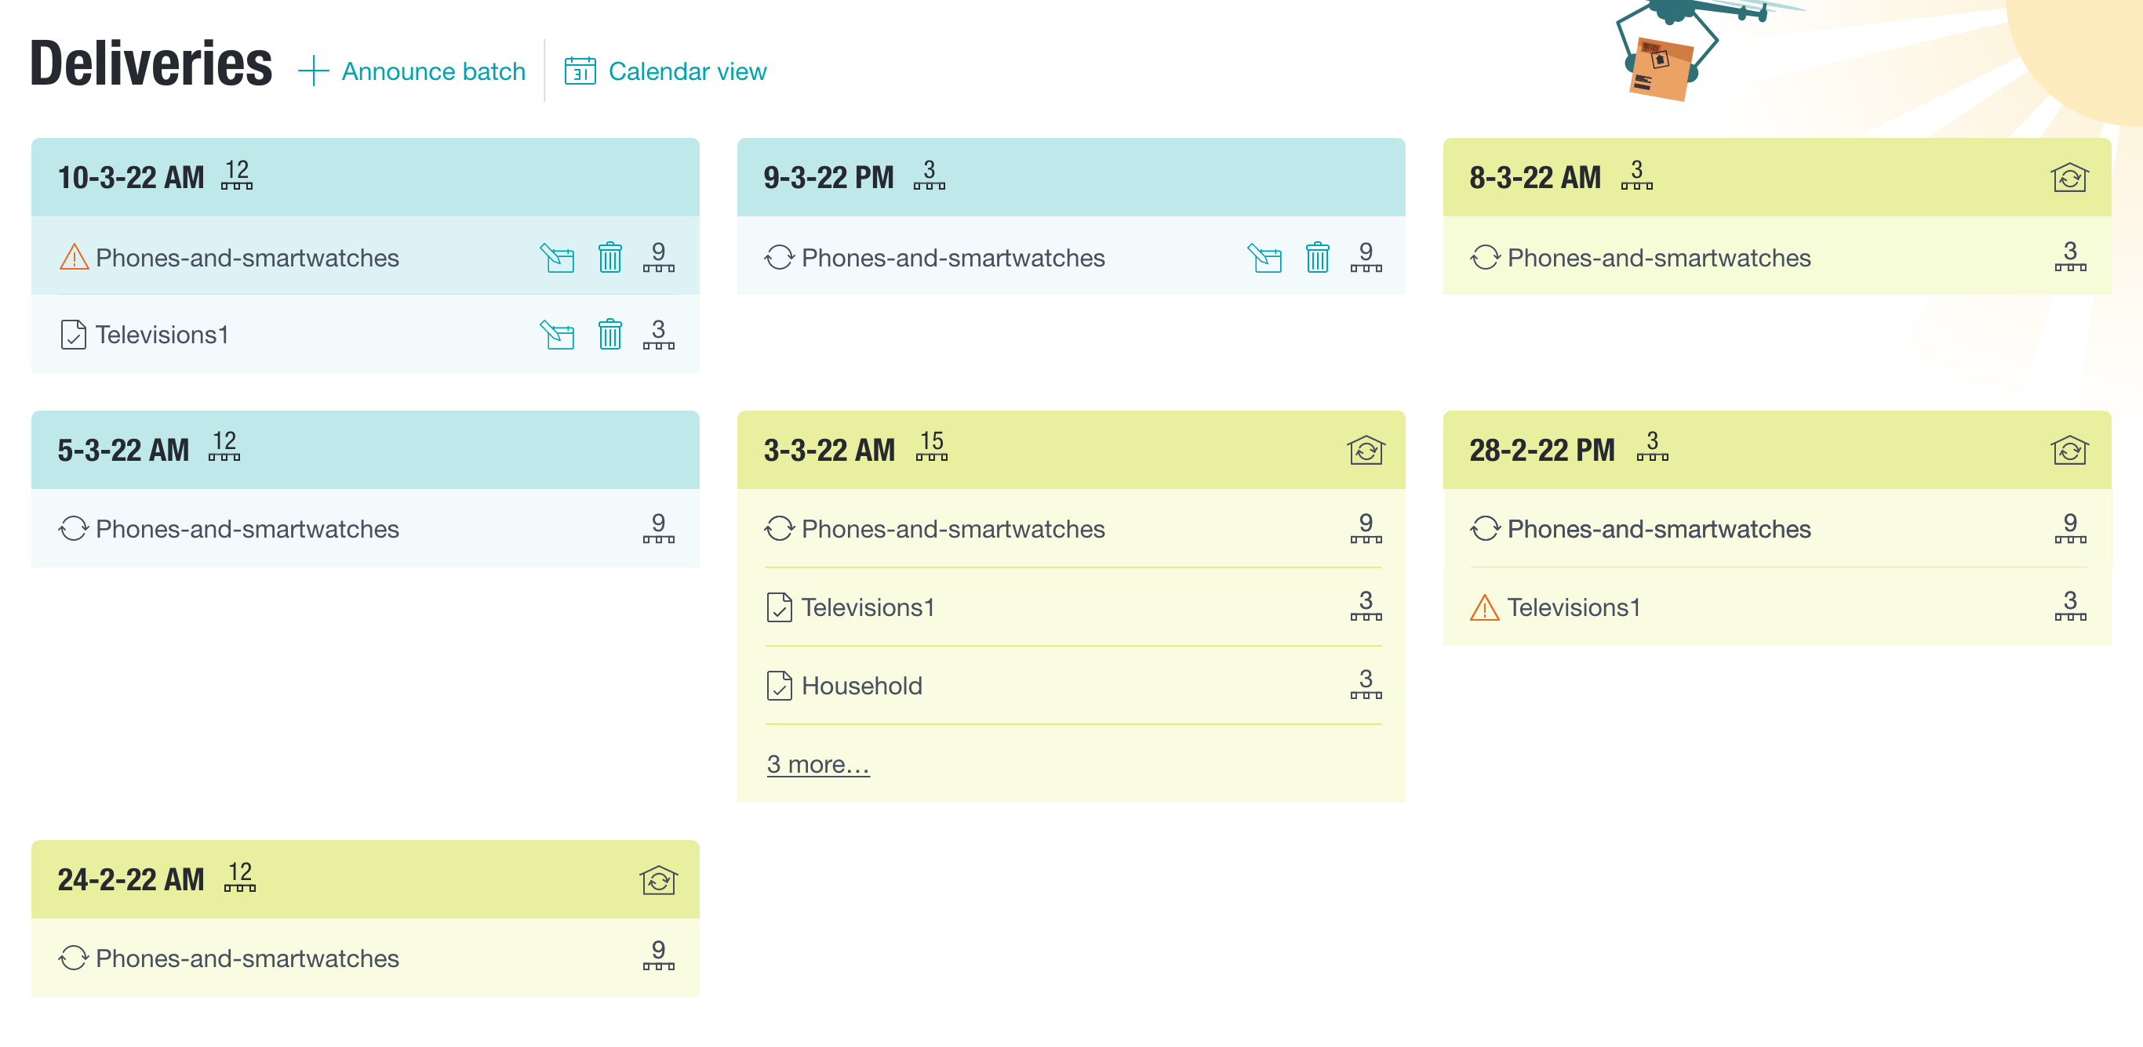
Task: Delete Televisions1 batch in 10-3-22 AM
Action: (x=609, y=335)
